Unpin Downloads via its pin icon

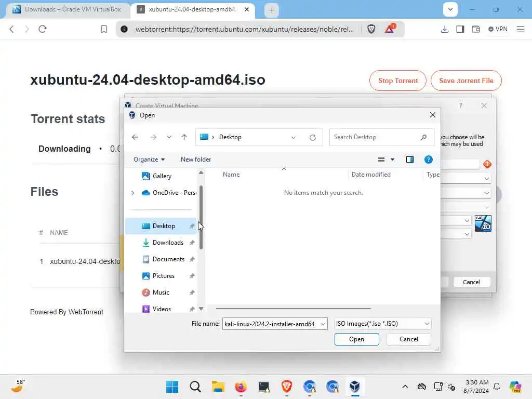point(192,243)
